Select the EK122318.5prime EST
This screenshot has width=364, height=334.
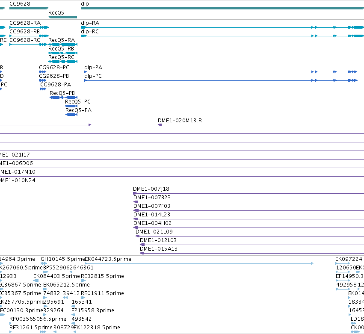pyautogui.click(x=75, y=332)
